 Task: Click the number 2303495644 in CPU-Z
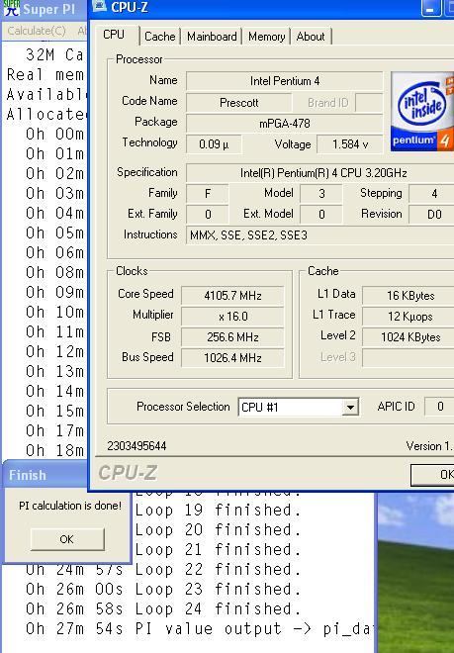(x=136, y=446)
